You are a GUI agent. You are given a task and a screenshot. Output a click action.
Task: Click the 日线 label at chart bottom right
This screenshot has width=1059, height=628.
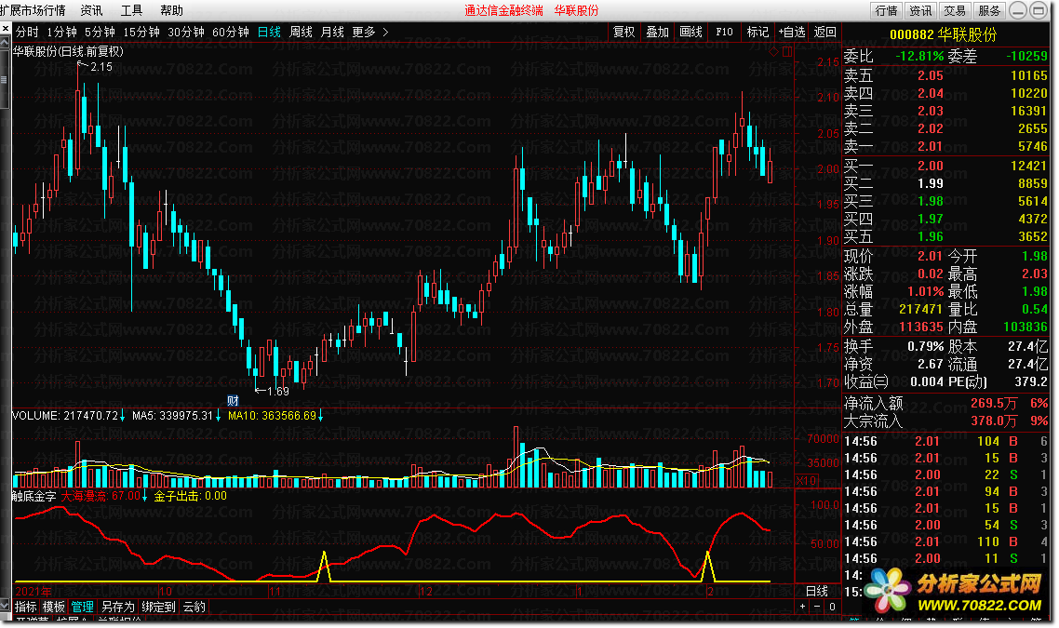[817, 591]
